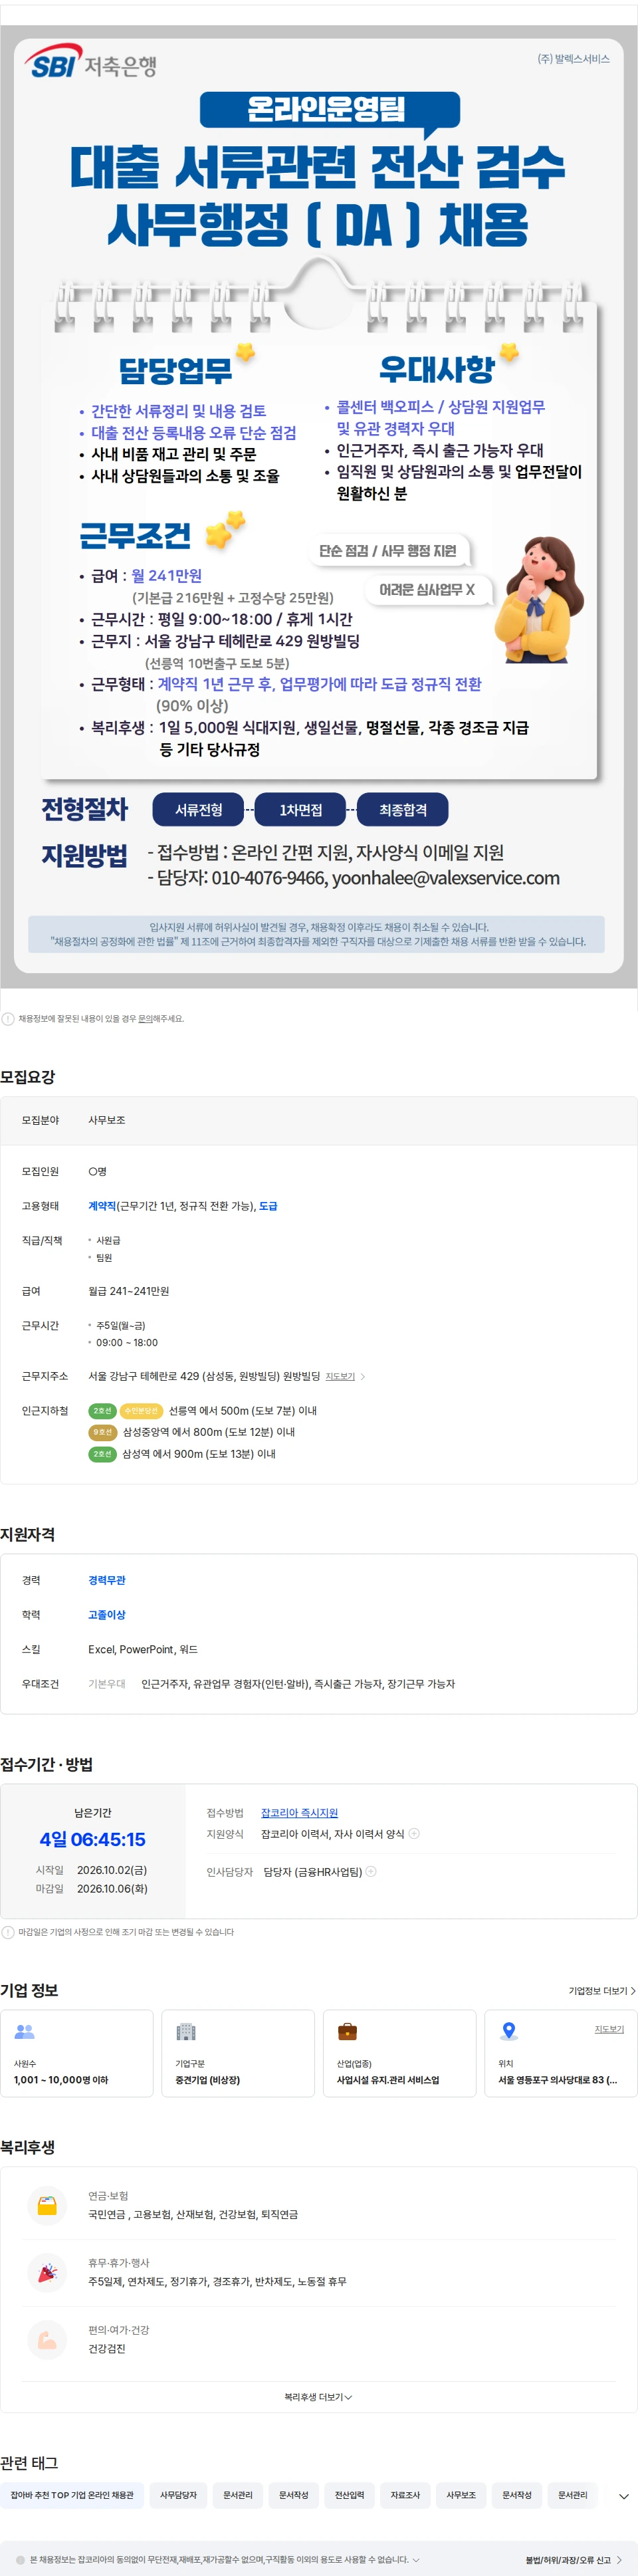638x2576 pixels.
Task: Click the 경력무관 link
Action: [x=107, y=1581]
